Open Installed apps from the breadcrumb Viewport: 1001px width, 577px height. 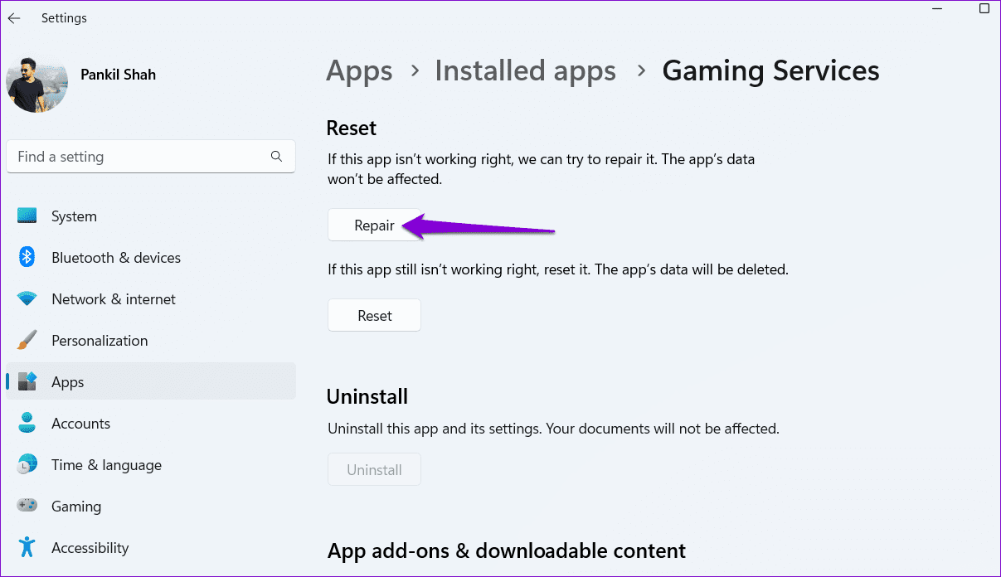pyautogui.click(x=524, y=70)
